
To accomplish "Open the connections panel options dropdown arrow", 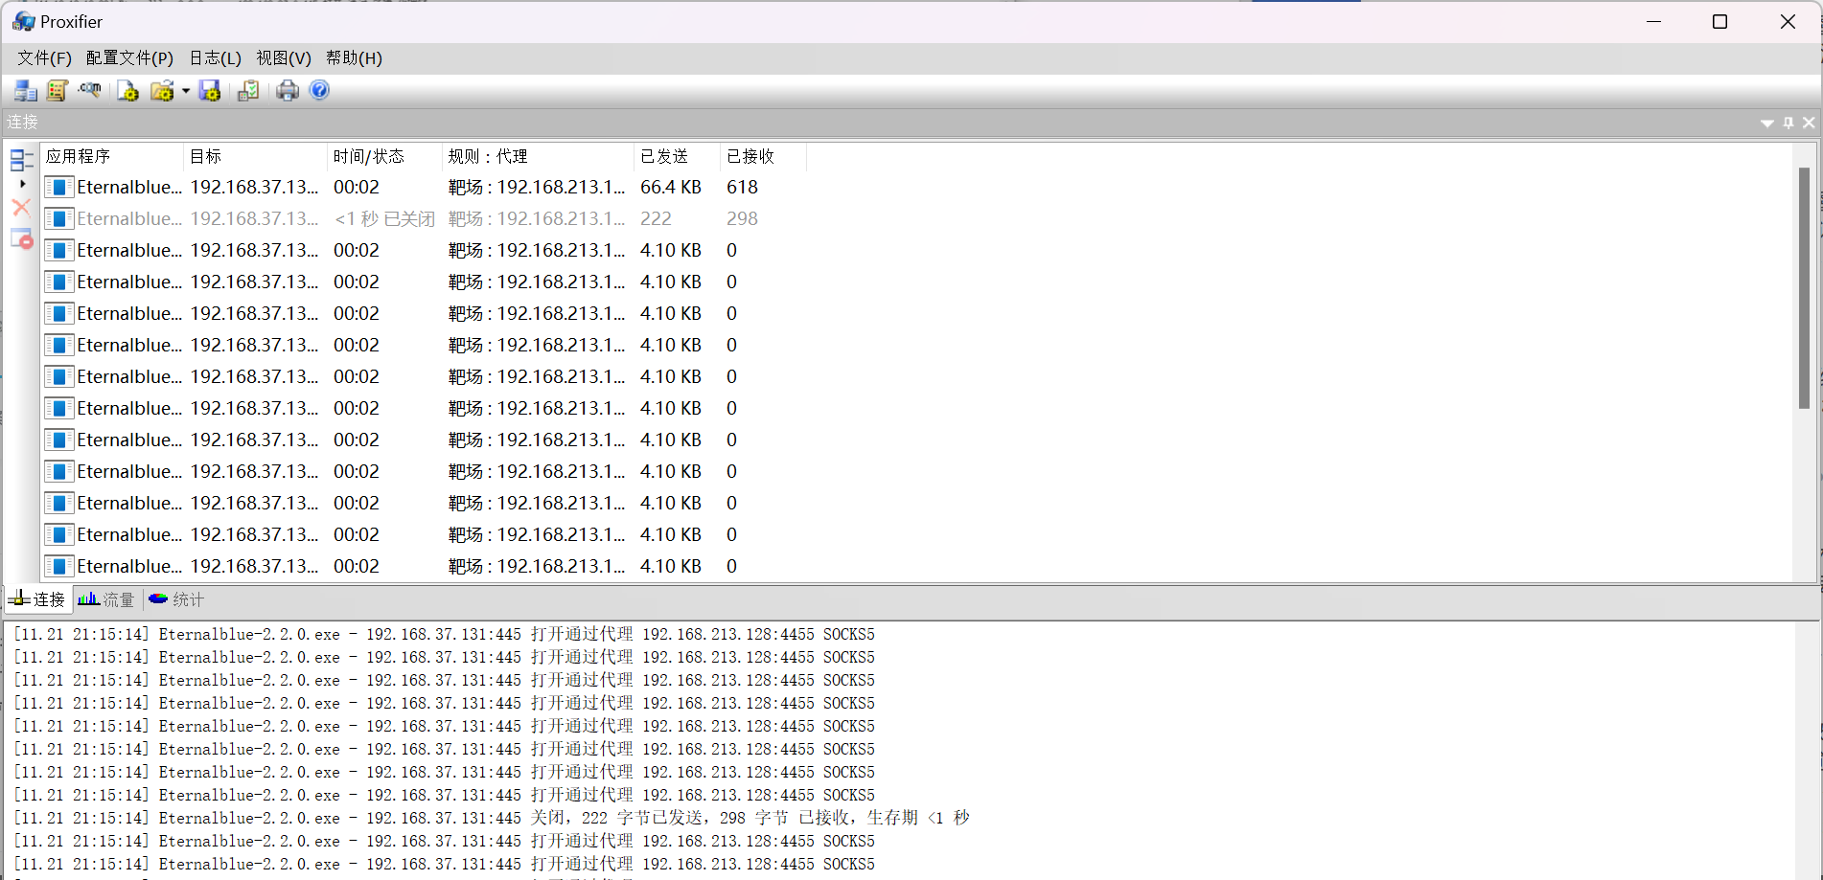I will 1766,124.
